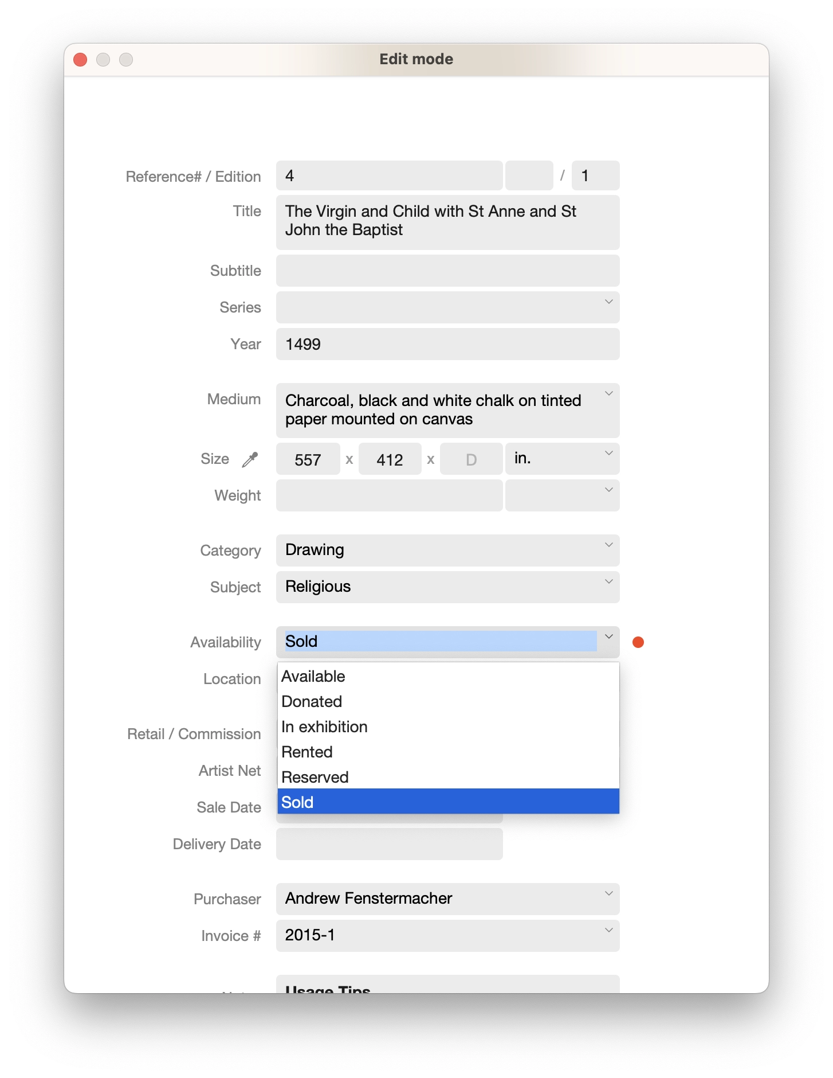Viewport: 833px width, 1078px height.
Task: Close the Edit mode window
Action: pyautogui.click(x=81, y=60)
